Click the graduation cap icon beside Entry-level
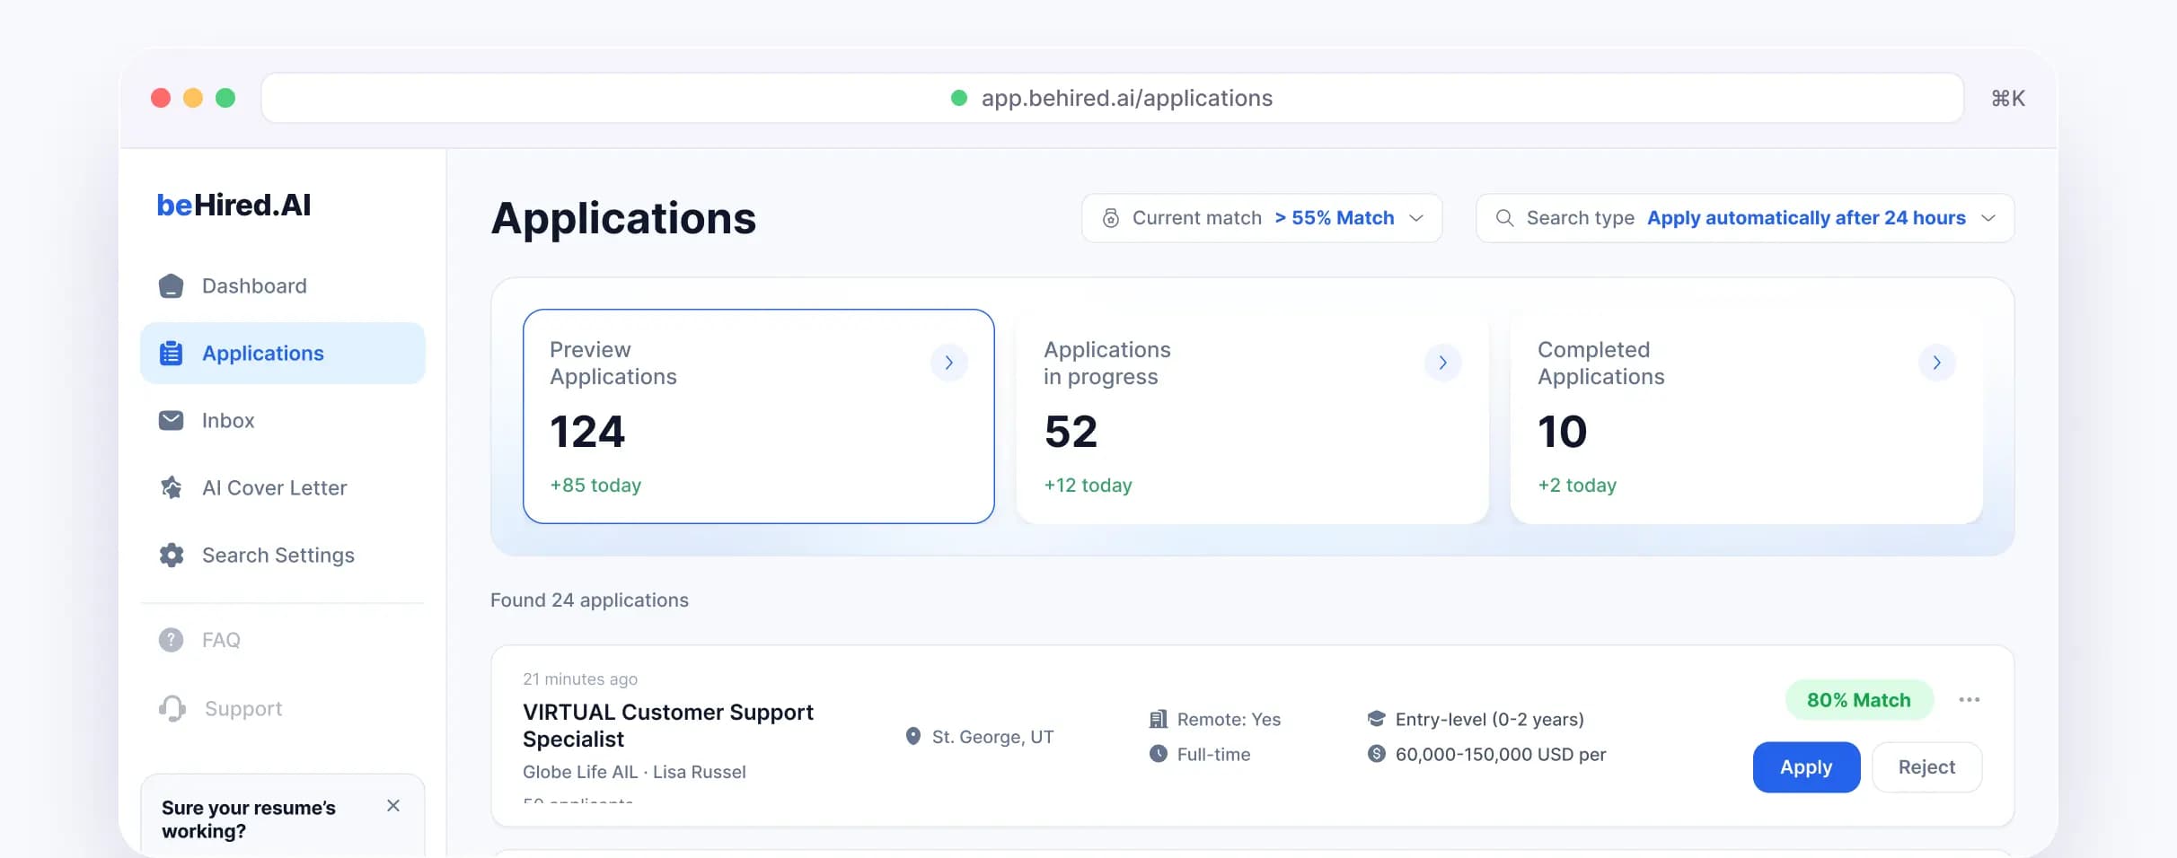Image resolution: width=2177 pixels, height=858 pixels. (1376, 719)
